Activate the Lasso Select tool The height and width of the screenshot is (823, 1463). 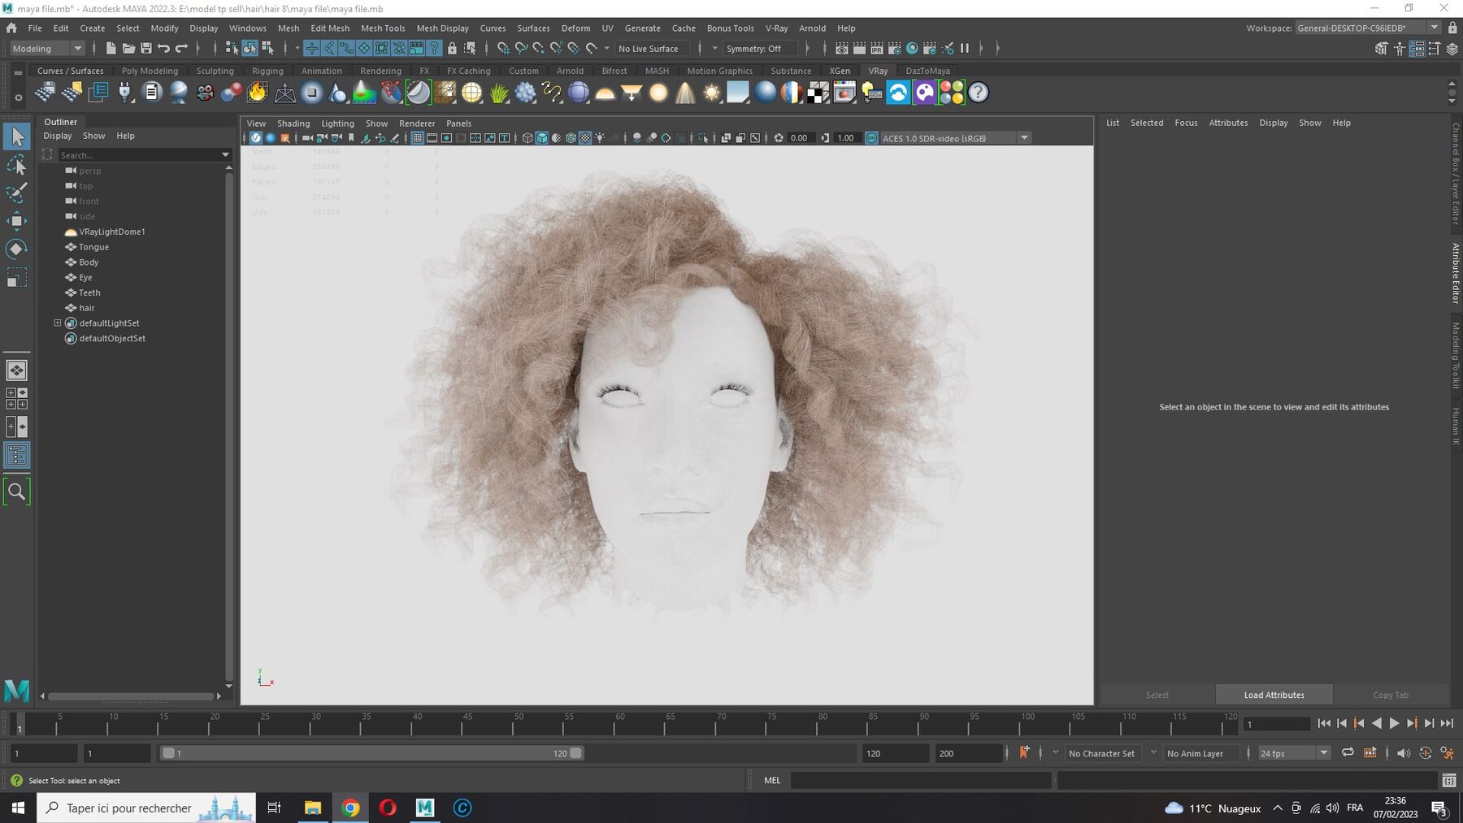point(16,165)
